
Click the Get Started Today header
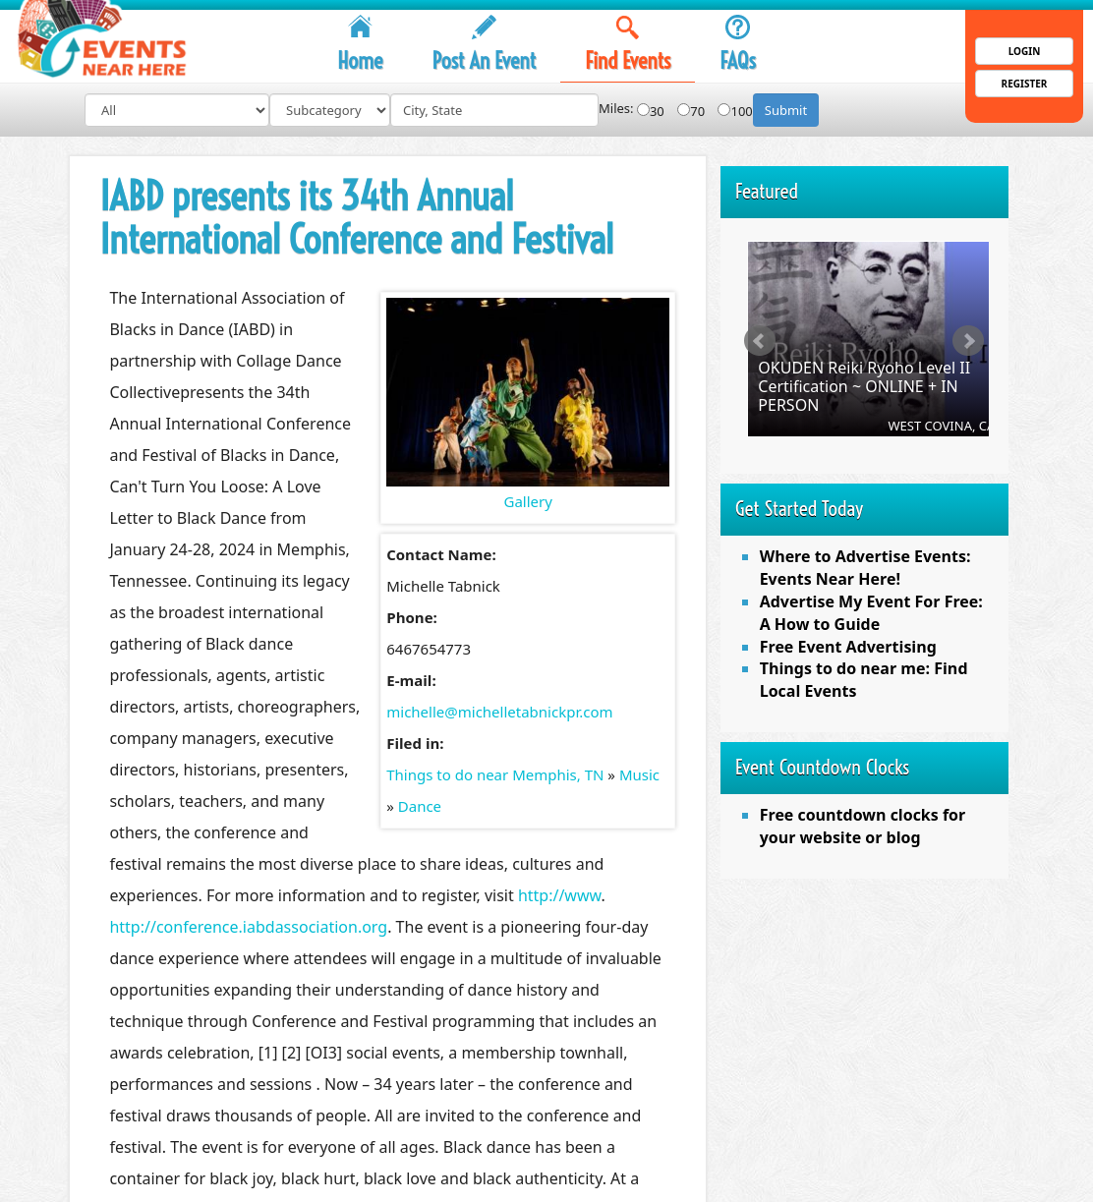864,509
